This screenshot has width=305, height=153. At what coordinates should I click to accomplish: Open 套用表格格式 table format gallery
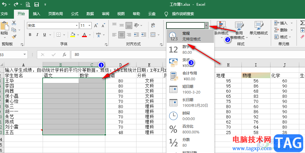click(239, 30)
